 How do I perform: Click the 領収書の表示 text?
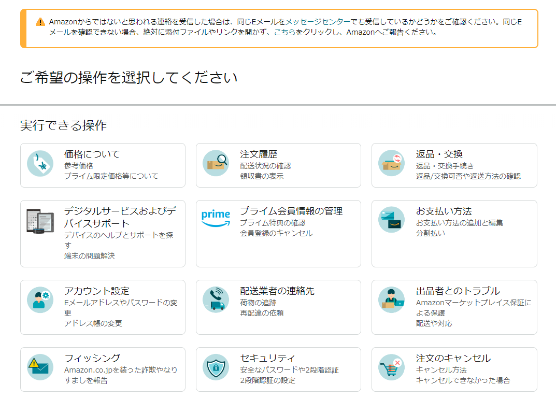262,176
